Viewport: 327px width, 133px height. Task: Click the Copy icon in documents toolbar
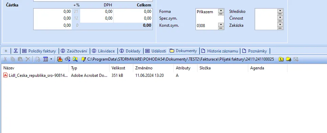[13, 59]
